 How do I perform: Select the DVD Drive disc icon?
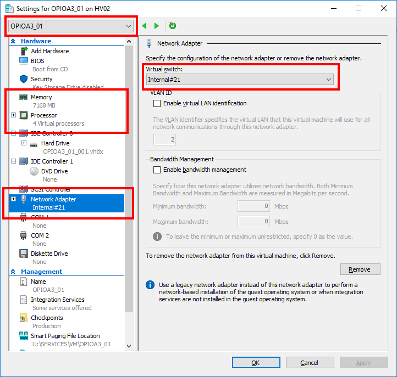[x=34, y=171]
